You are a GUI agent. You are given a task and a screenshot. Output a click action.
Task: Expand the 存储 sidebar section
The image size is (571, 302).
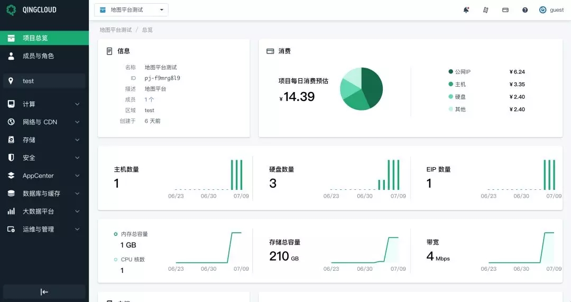point(44,140)
